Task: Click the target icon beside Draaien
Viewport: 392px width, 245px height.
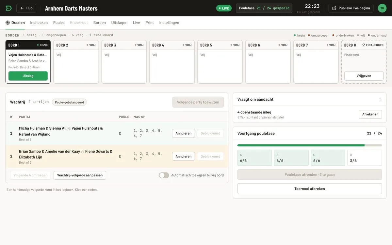Action: click(x=8, y=23)
